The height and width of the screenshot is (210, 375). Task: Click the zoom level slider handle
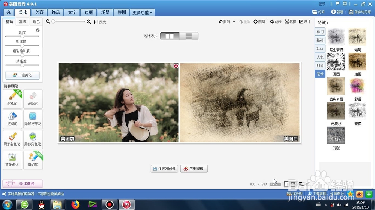point(53,21)
